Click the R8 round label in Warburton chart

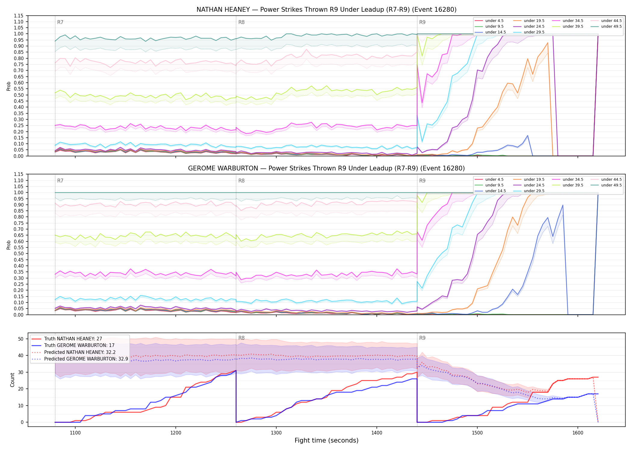[x=241, y=181]
